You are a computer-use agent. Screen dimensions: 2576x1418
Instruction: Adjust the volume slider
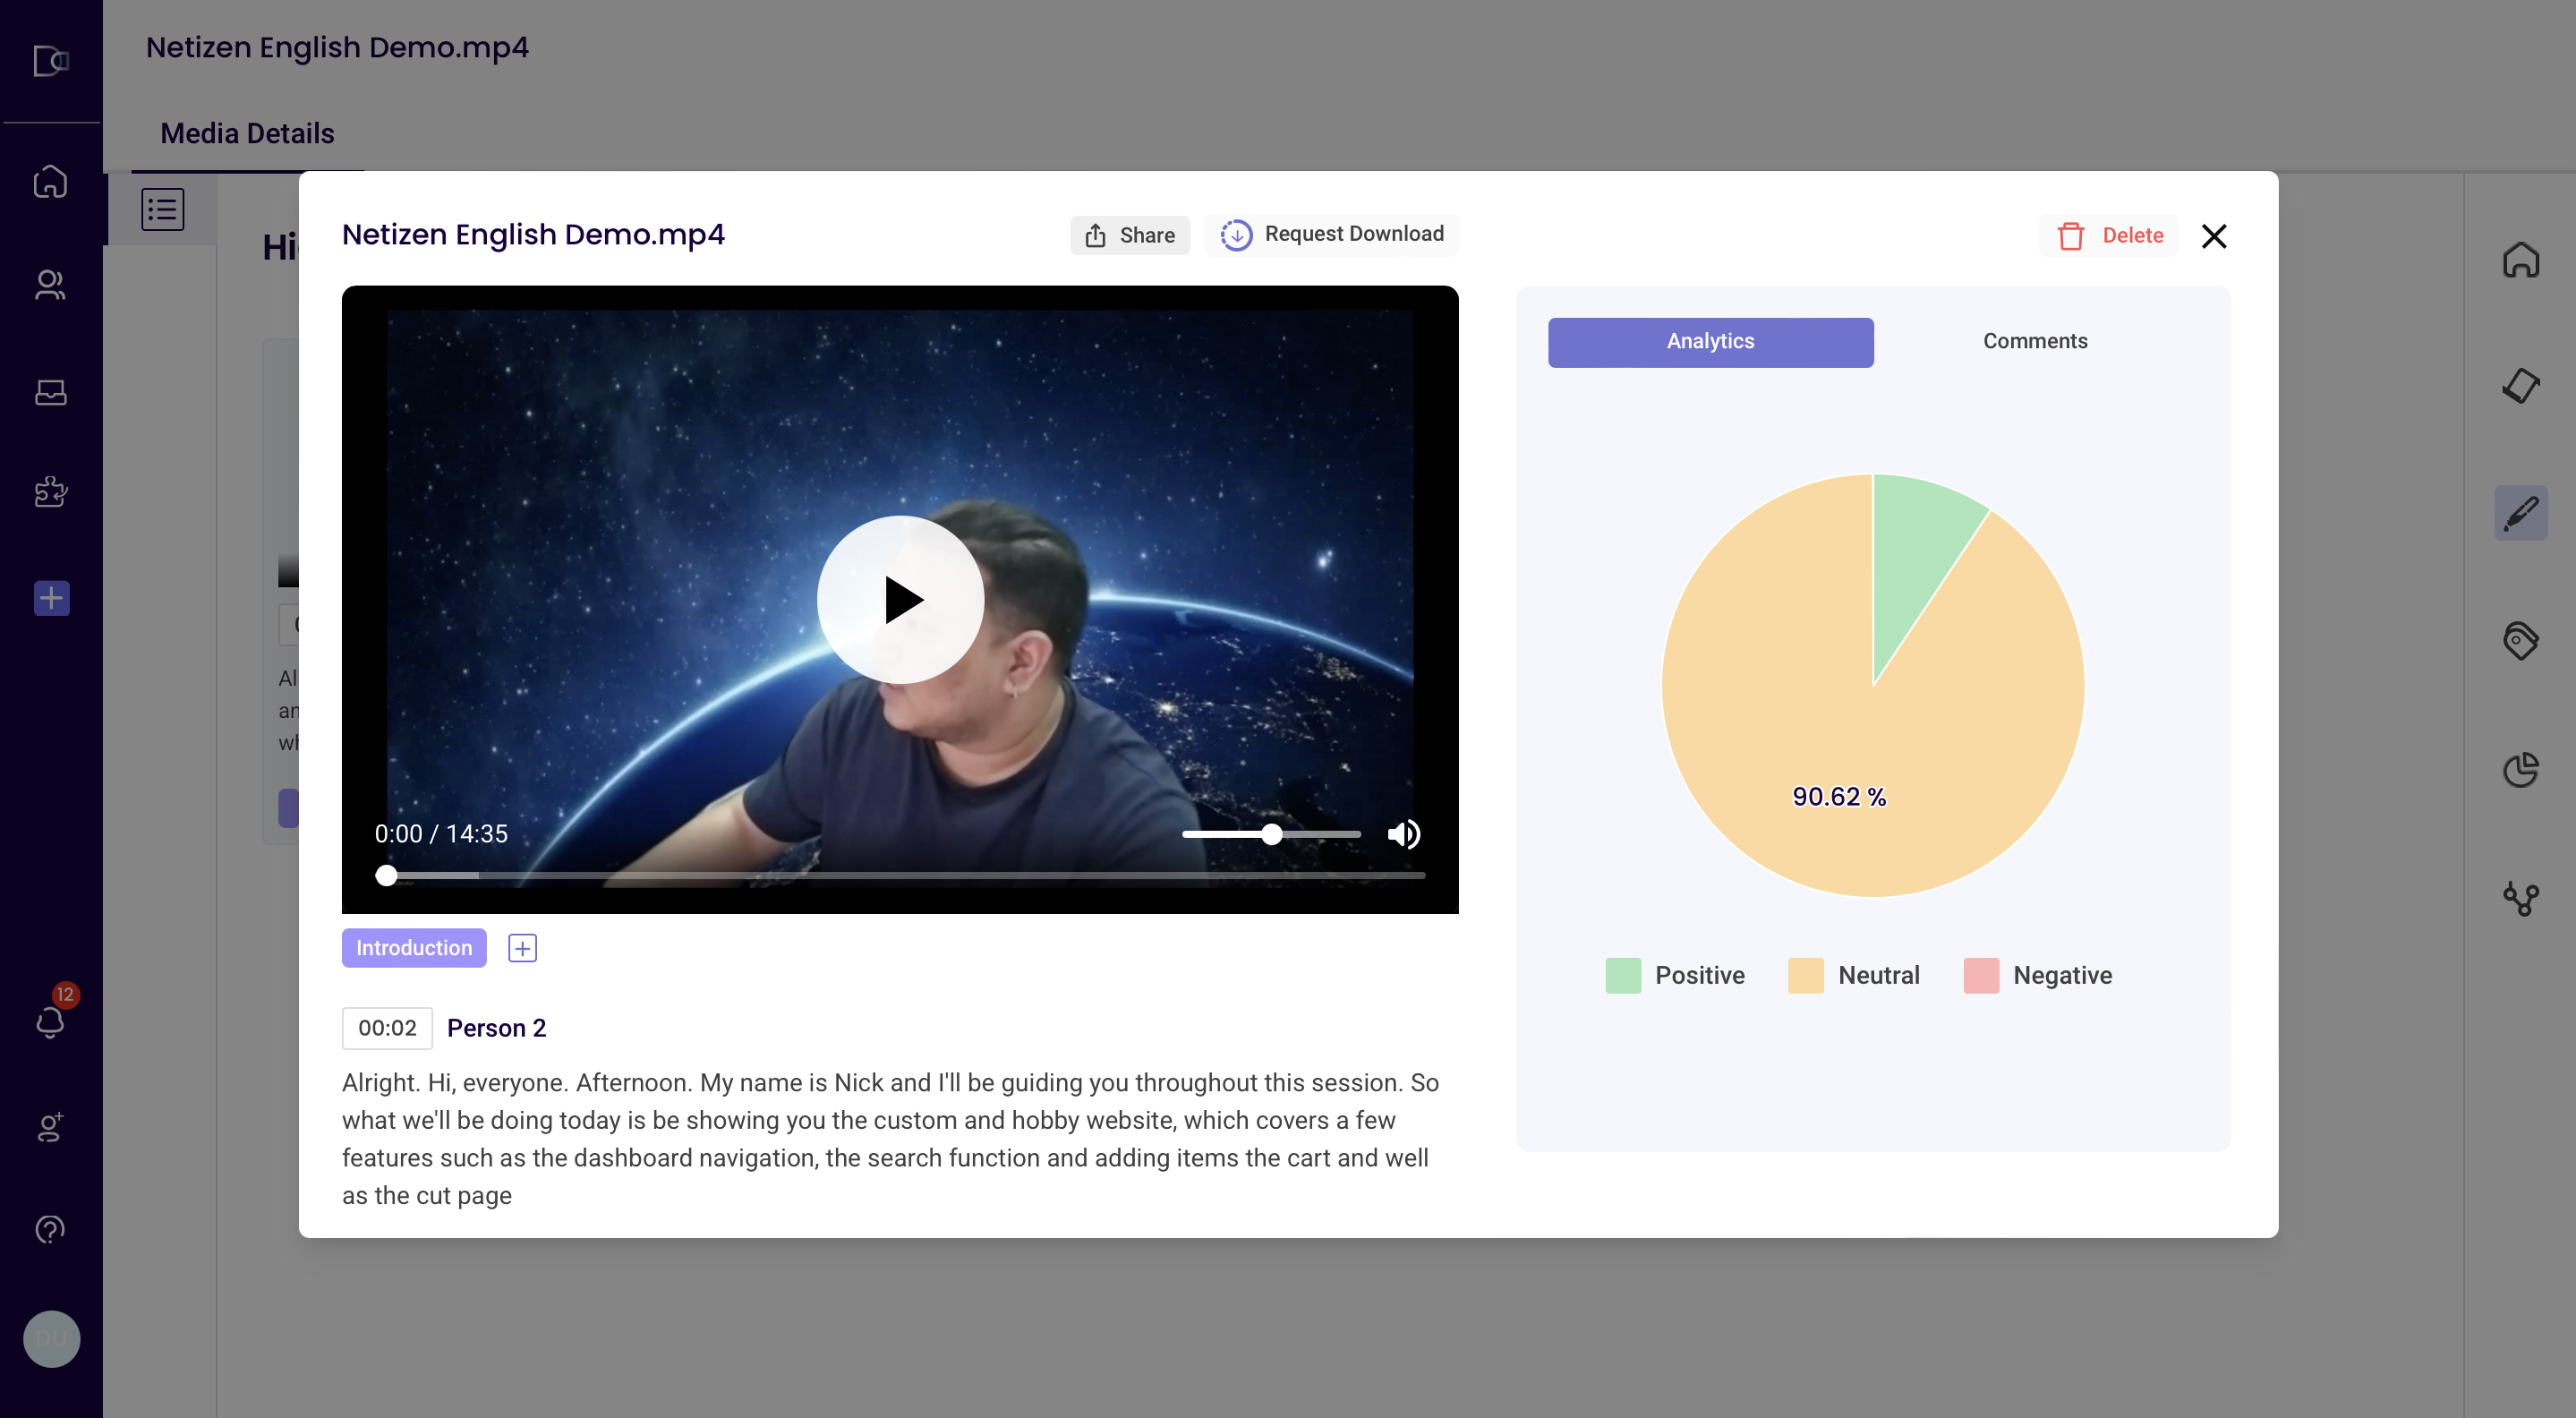[1271, 834]
